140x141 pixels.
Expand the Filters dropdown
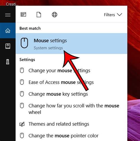pos(113,15)
